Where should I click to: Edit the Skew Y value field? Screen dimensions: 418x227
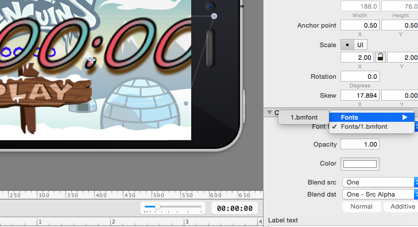[x=400, y=95]
